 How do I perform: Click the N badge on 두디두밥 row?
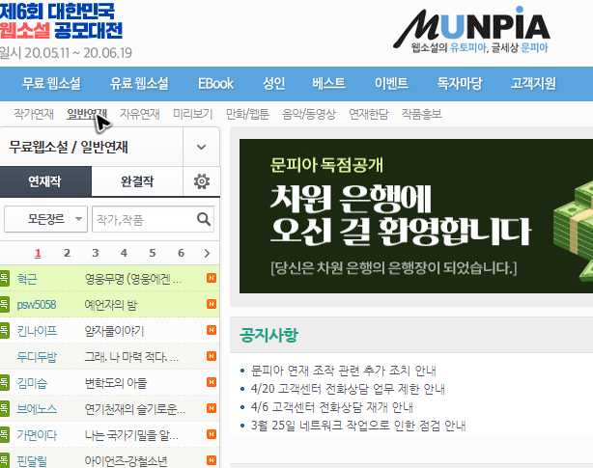212,356
